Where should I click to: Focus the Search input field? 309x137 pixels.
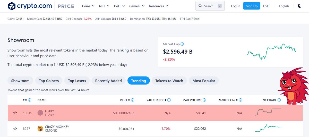pyautogui.click(x=210, y=6)
